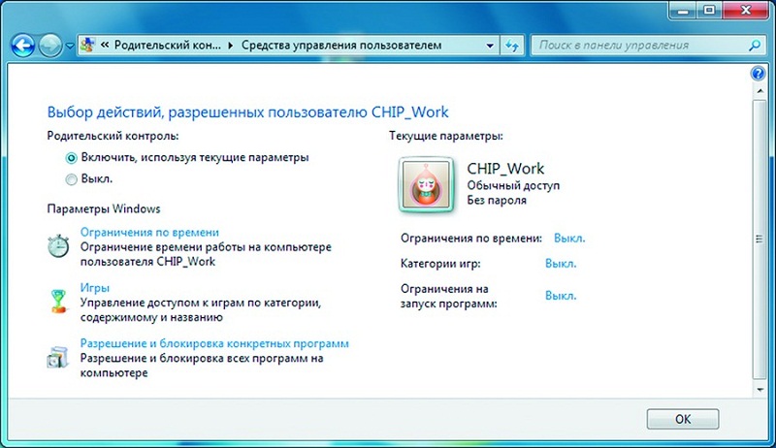Confirm settings with the OK button
The image size is (776, 448).
click(683, 419)
